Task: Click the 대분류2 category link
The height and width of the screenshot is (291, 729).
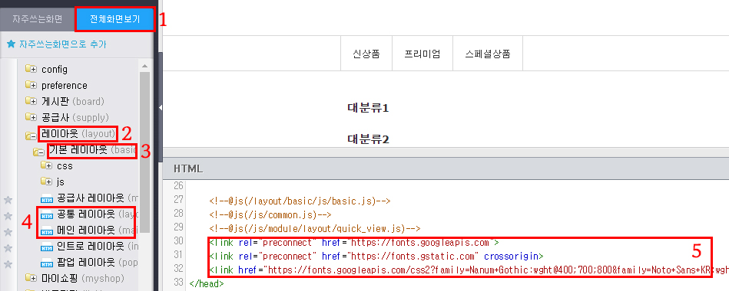Action: pos(368,139)
